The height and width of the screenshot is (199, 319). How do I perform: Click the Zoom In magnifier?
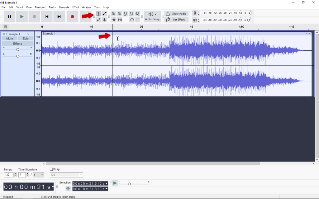coord(113,14)
